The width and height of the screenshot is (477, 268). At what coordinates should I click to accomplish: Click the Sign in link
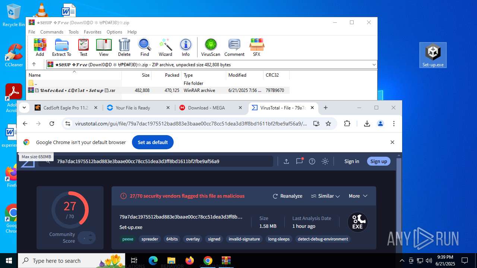pos(352,161)
